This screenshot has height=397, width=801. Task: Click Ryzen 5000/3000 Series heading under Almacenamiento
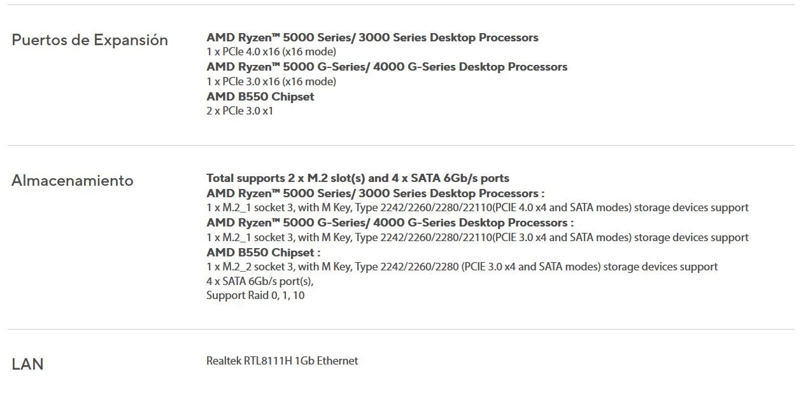click(375, 193)
